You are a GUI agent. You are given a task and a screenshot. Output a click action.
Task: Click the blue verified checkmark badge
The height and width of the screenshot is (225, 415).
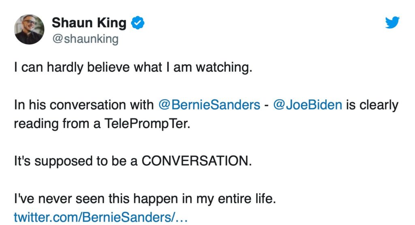139,23
